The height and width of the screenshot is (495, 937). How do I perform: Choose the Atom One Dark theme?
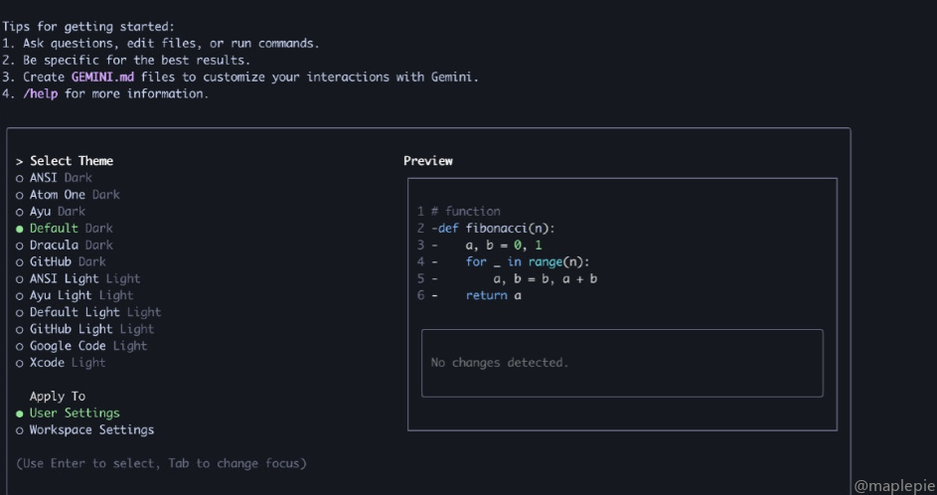tap(74, 195)
